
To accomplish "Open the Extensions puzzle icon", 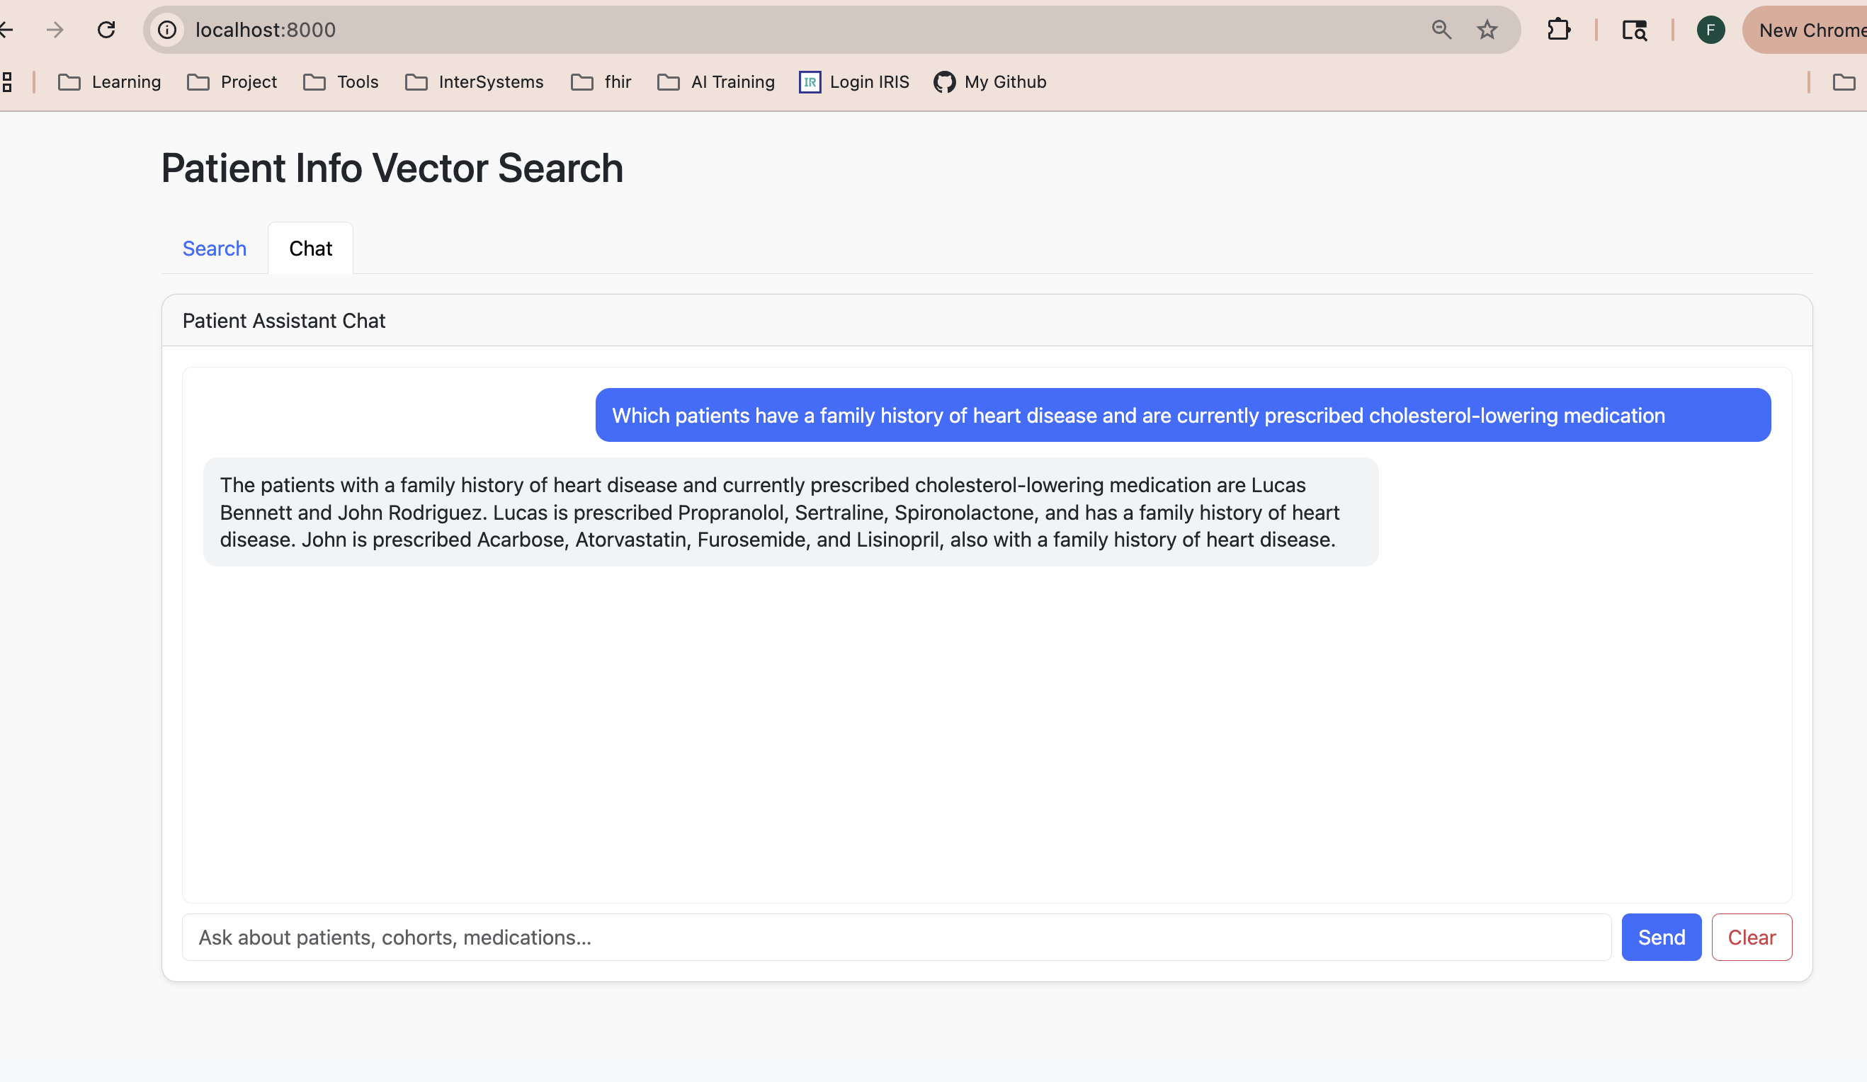I will [1559, 30].
